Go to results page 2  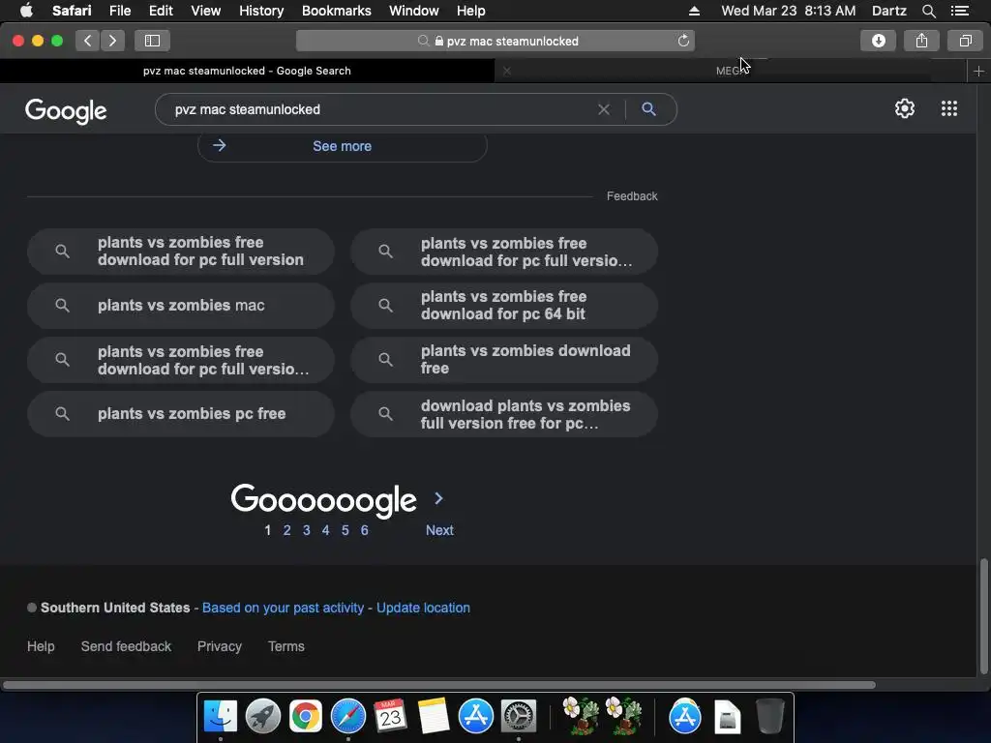tap(286, 530)
